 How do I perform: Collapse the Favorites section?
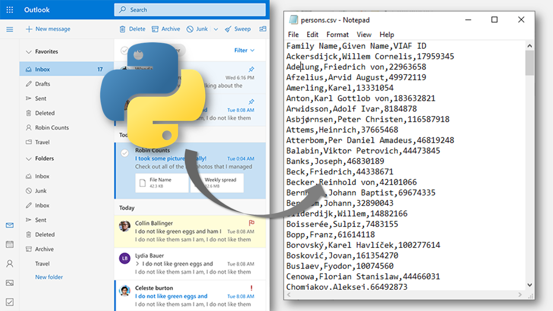(x=29, y=52)
